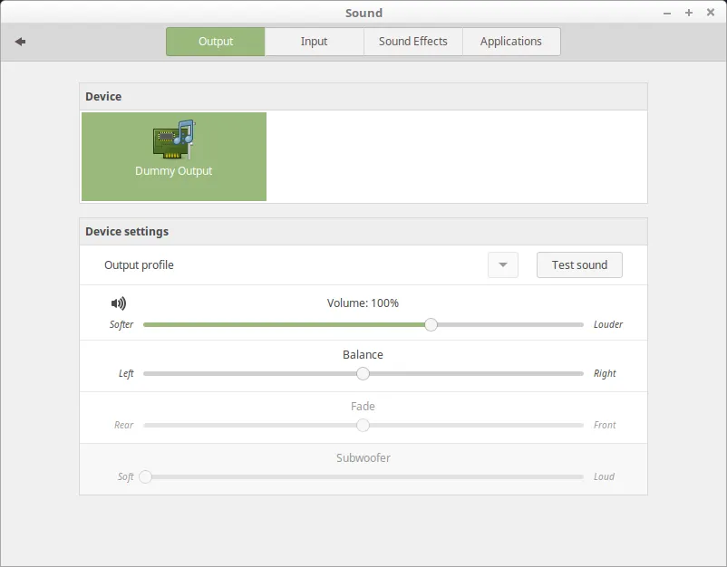
Task: Click the Balance slider knob
Action: [363, 373]
